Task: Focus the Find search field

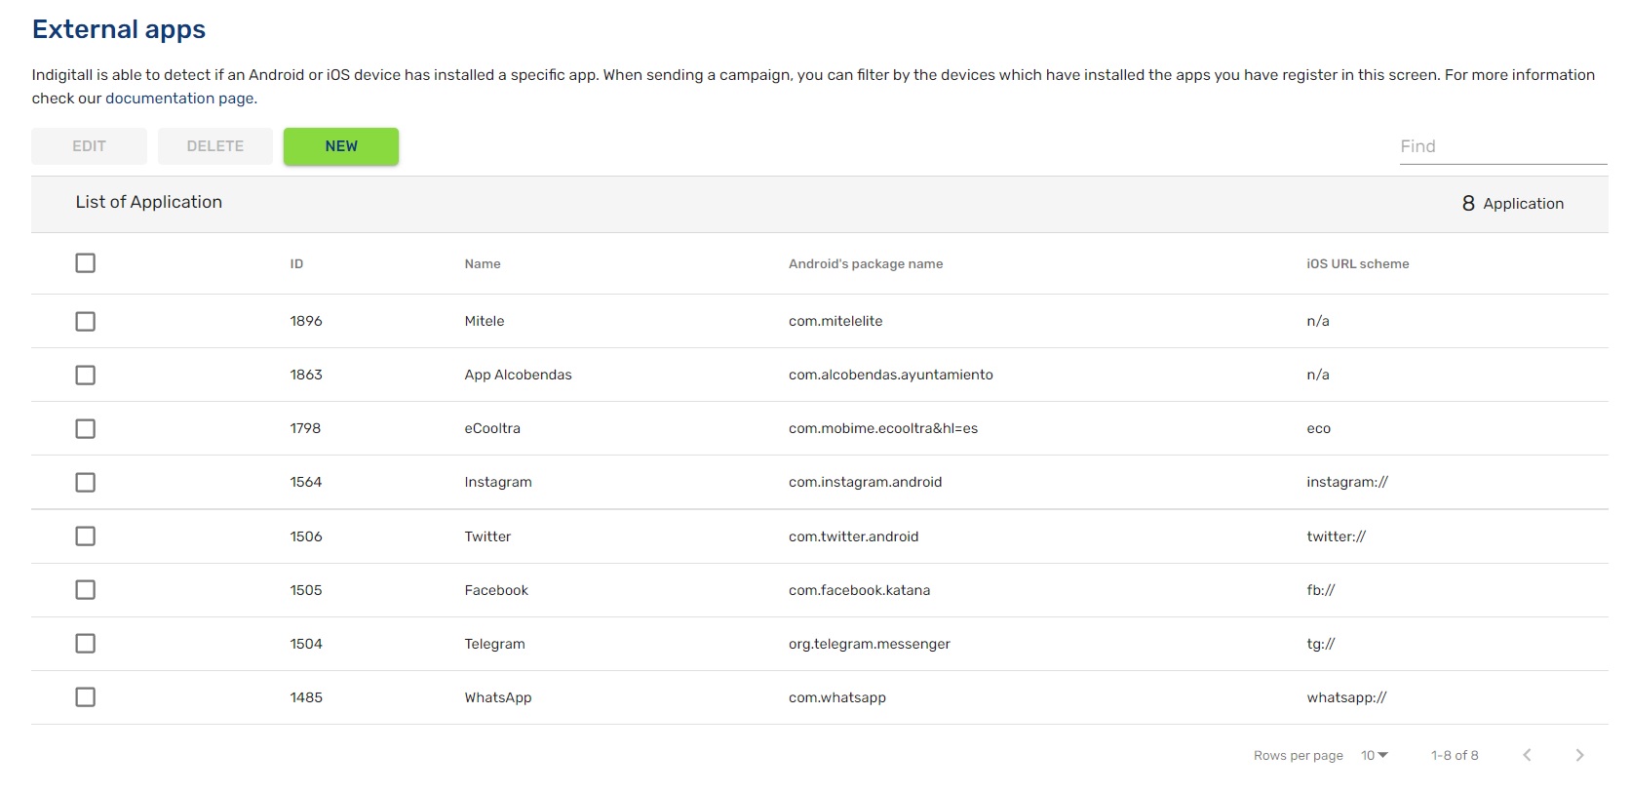Action: 1502,146
